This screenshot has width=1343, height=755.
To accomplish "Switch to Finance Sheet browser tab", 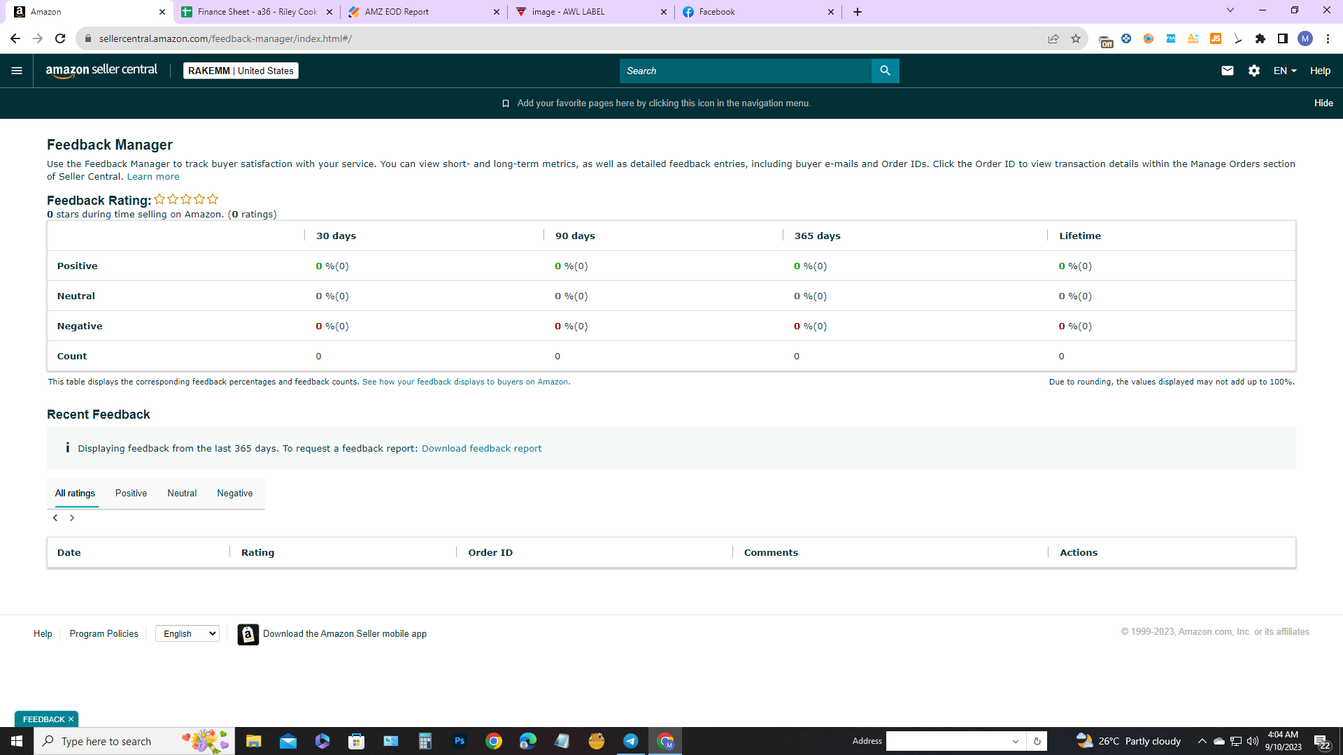I will click(257, 12).
